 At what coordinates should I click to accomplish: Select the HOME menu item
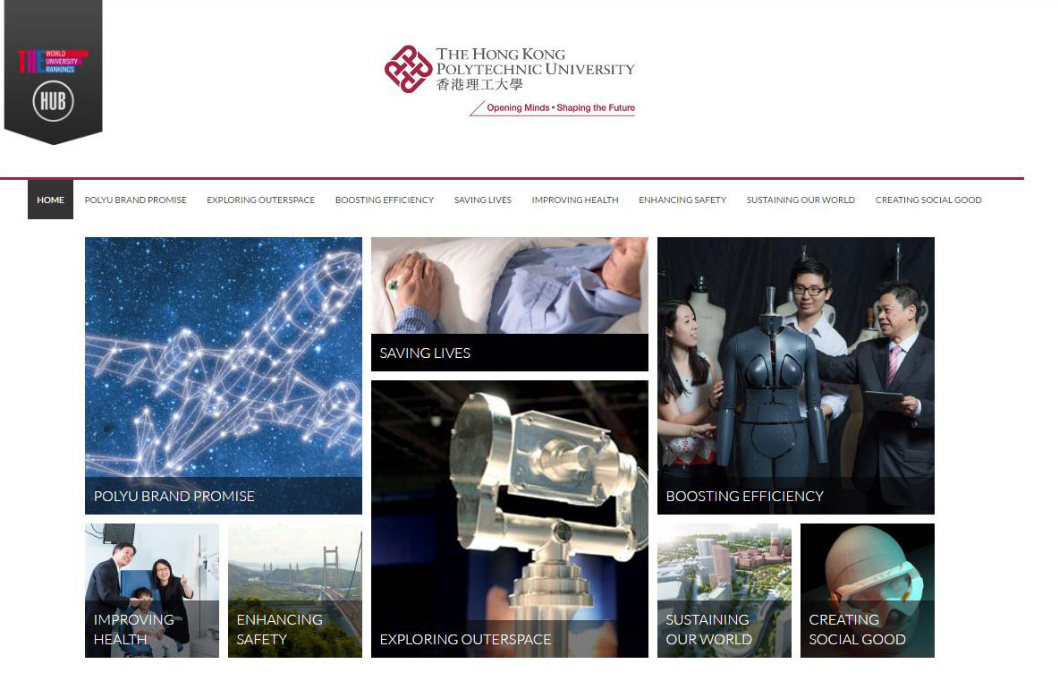coord(51,200)
